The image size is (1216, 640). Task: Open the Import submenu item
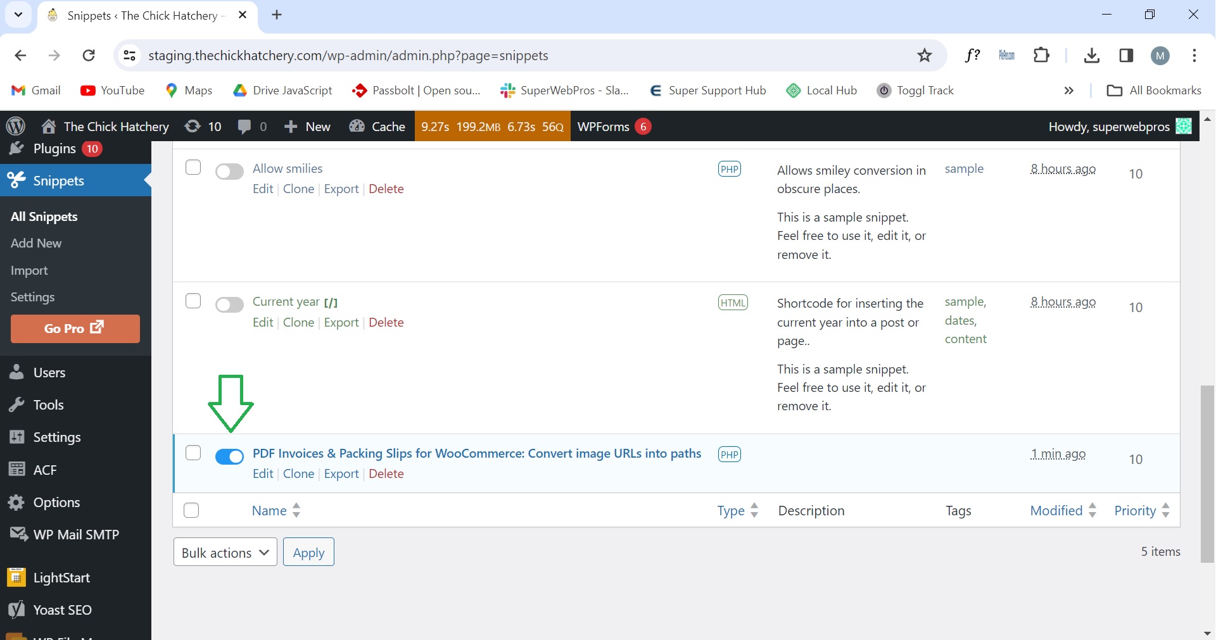29,270
